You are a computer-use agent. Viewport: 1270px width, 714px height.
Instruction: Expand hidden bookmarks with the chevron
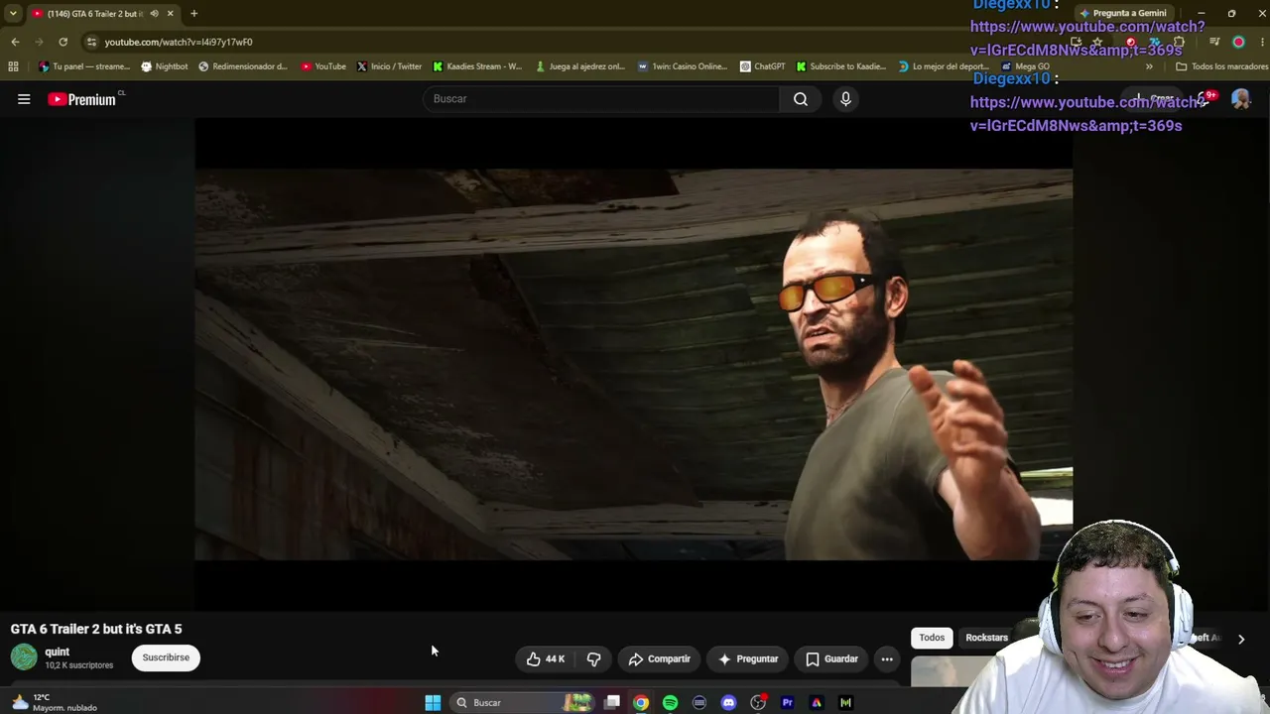(1149, 66)
